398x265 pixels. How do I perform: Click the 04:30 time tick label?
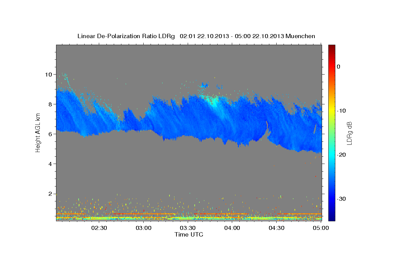click(277, 228)
